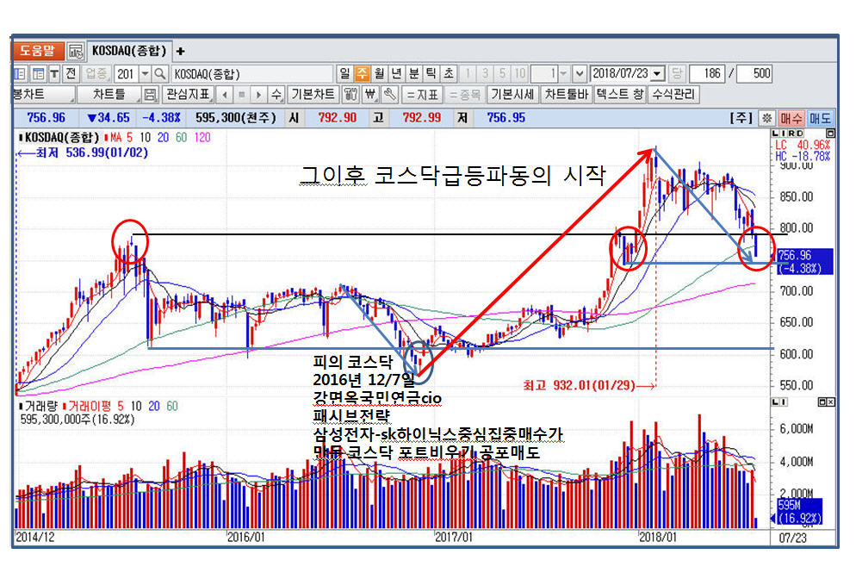Click the 수식관리 button
The width and height of the screenshot is (856, 579).
point(674,95)
